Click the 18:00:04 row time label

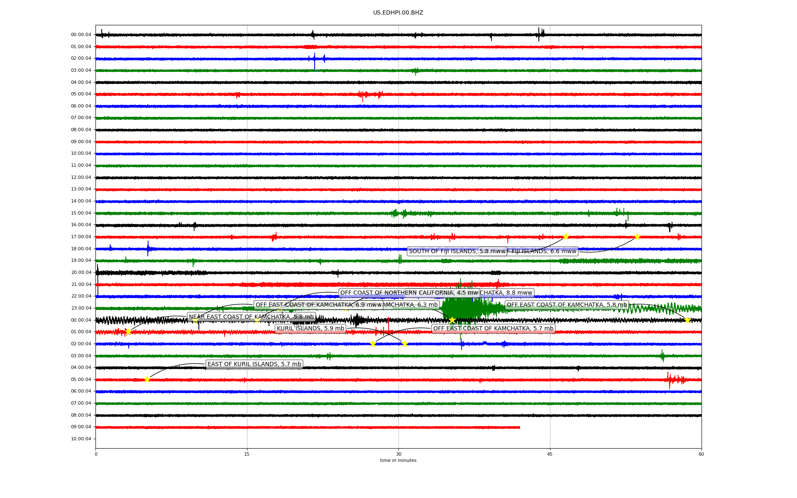81,249
